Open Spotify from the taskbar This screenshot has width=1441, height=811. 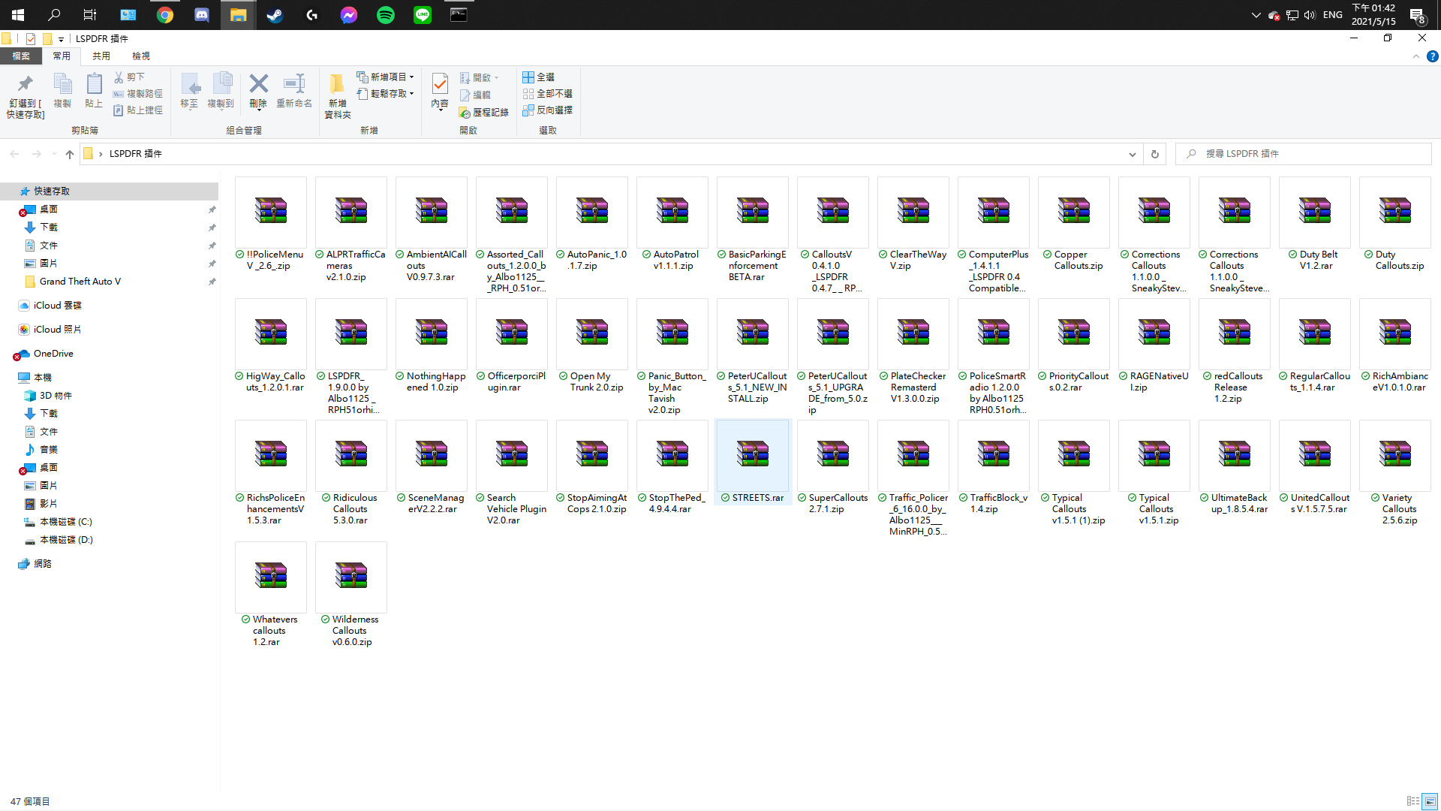(x=386, y=14)
